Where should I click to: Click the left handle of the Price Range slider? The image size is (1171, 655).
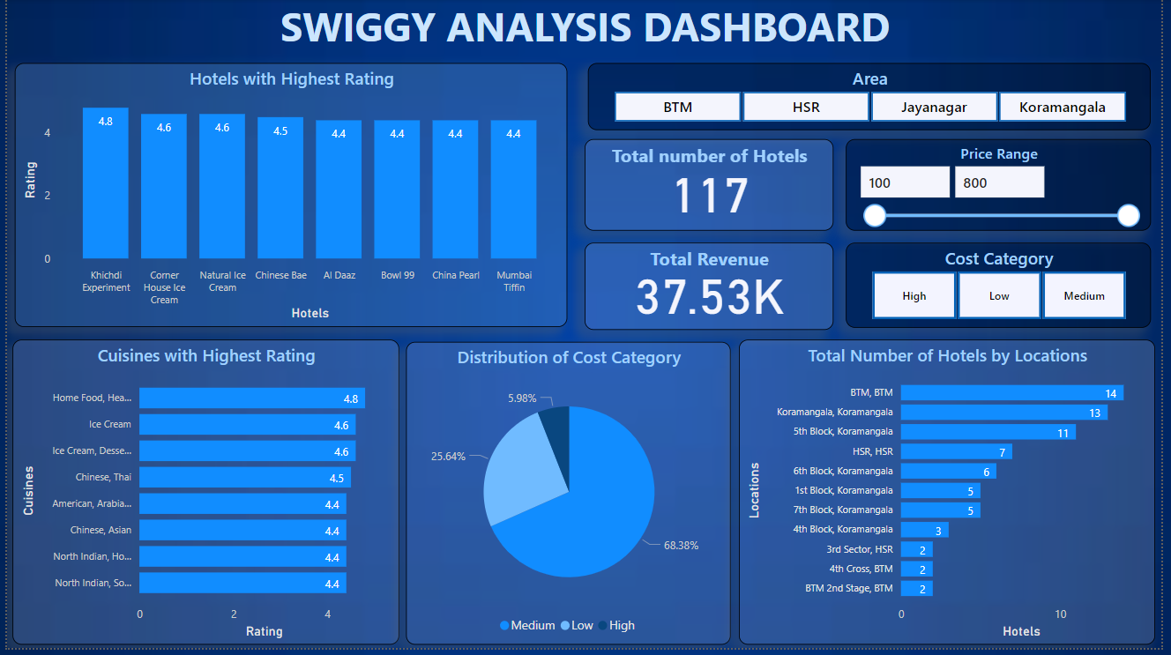pyautogui.click(x=874, y=215)
